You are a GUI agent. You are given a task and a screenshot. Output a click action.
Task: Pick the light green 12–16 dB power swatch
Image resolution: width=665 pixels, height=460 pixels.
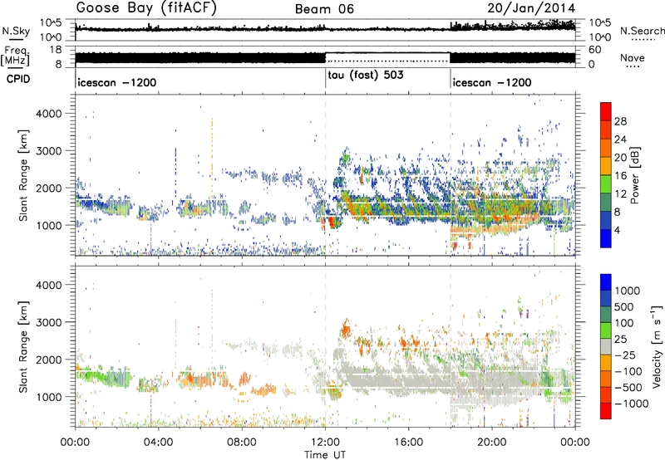606,184
